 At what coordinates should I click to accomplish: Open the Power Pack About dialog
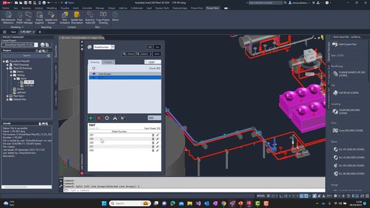coord(115,17)
